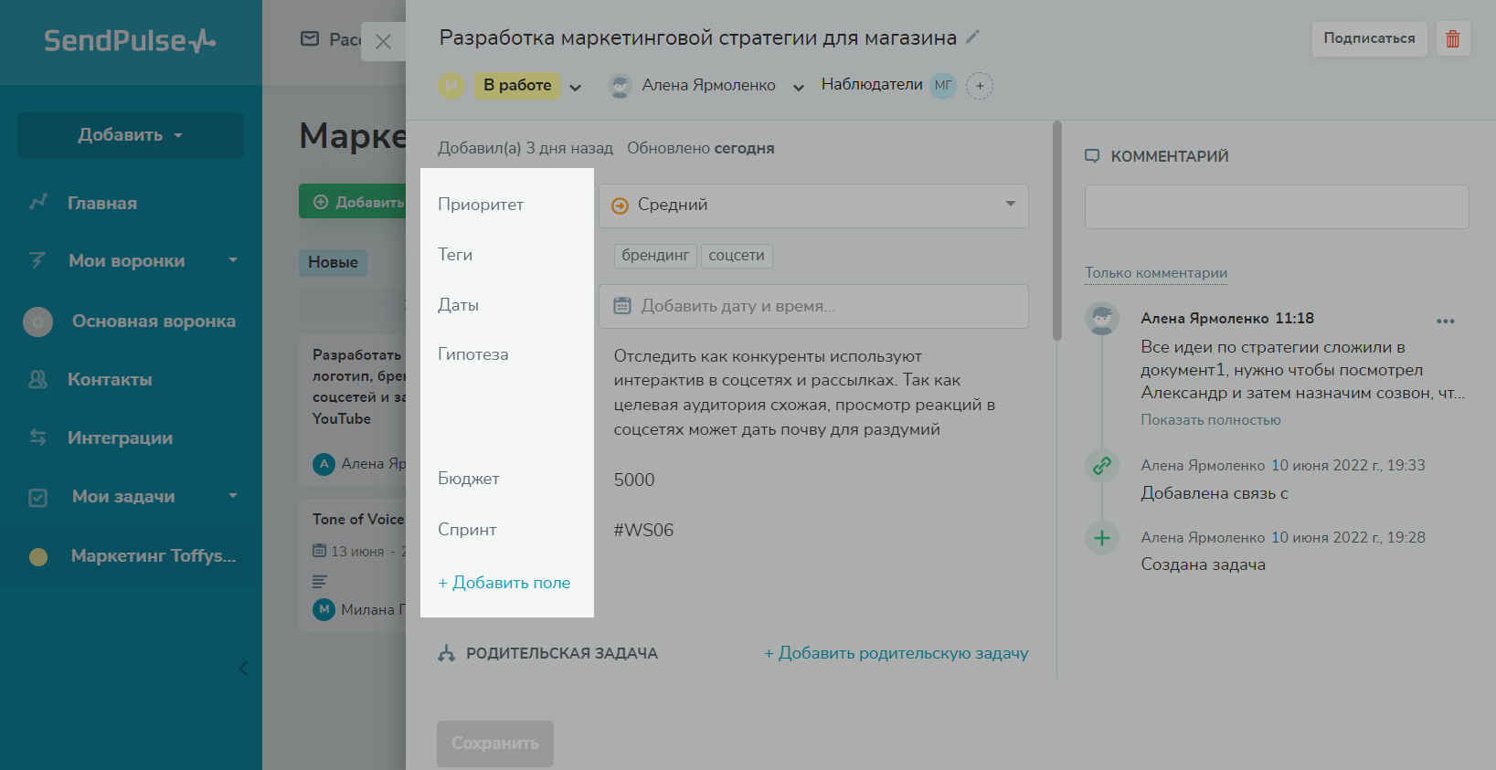Click the Подписаться button
1496x770 pixels.
(x=1368, y=39)
